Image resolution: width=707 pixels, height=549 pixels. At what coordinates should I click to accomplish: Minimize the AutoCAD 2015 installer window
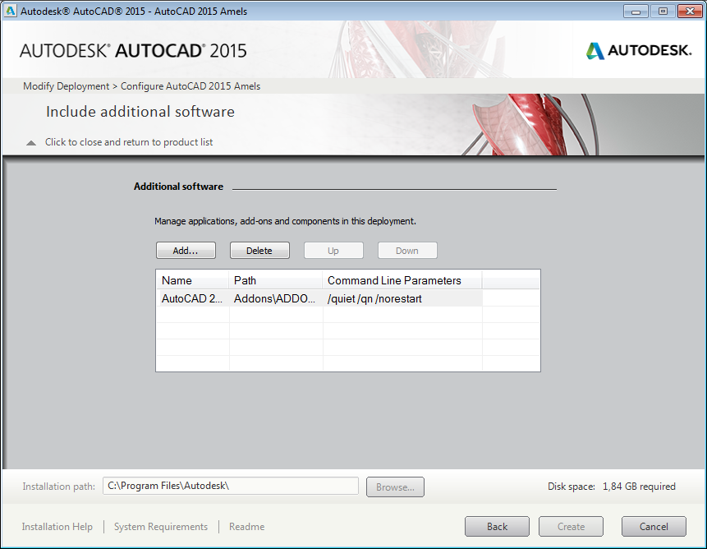(x=636, y=12)
